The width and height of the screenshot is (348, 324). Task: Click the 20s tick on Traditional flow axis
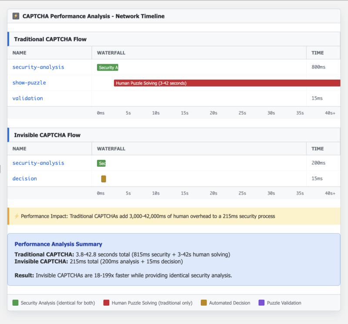point(214,113)
